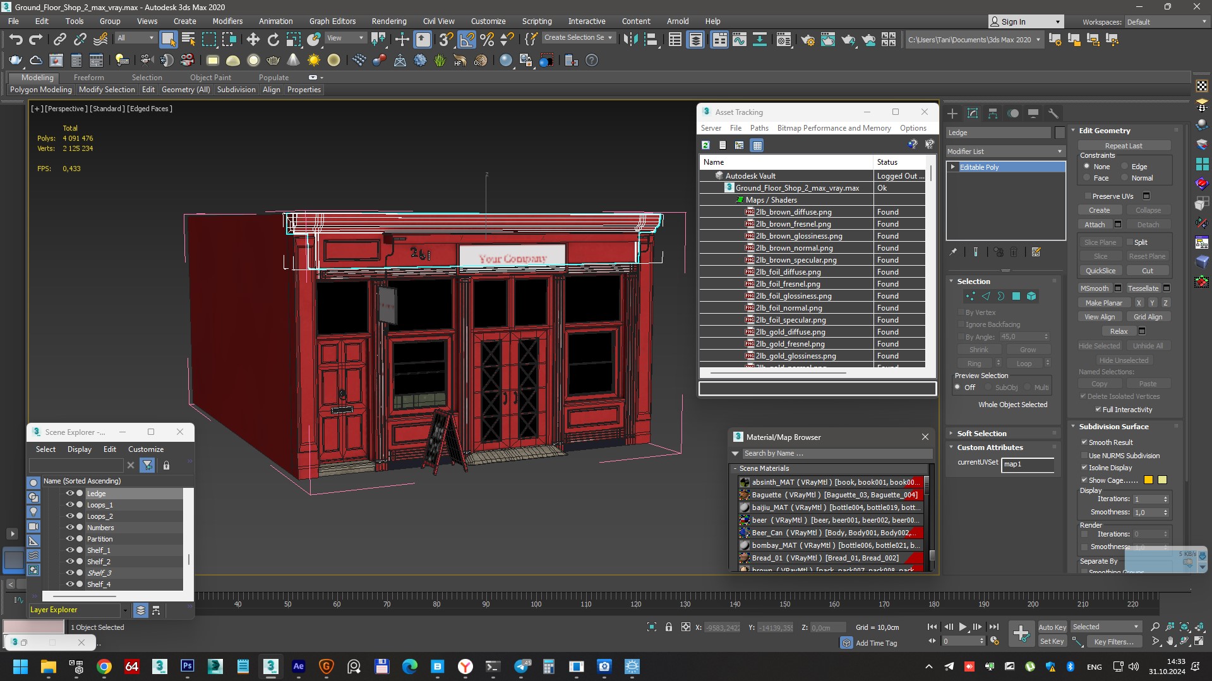This screenshot has width=1212, height=681.
Task: Toggle the Percent Snap icon
Action: pos(486,40)
